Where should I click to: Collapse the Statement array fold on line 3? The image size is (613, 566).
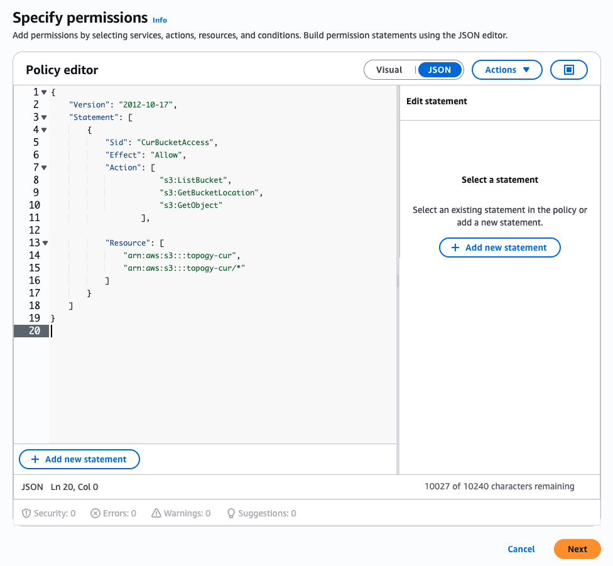tap(44, 117)
